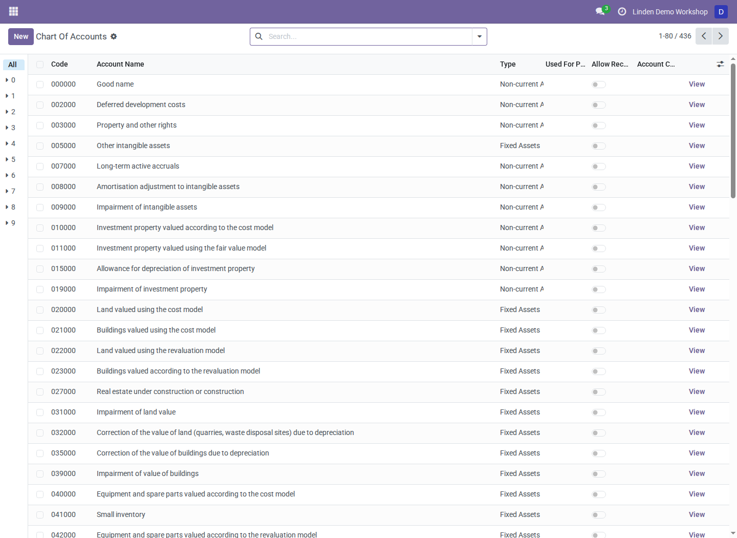Open the user avatar D menu

[721, 11]
